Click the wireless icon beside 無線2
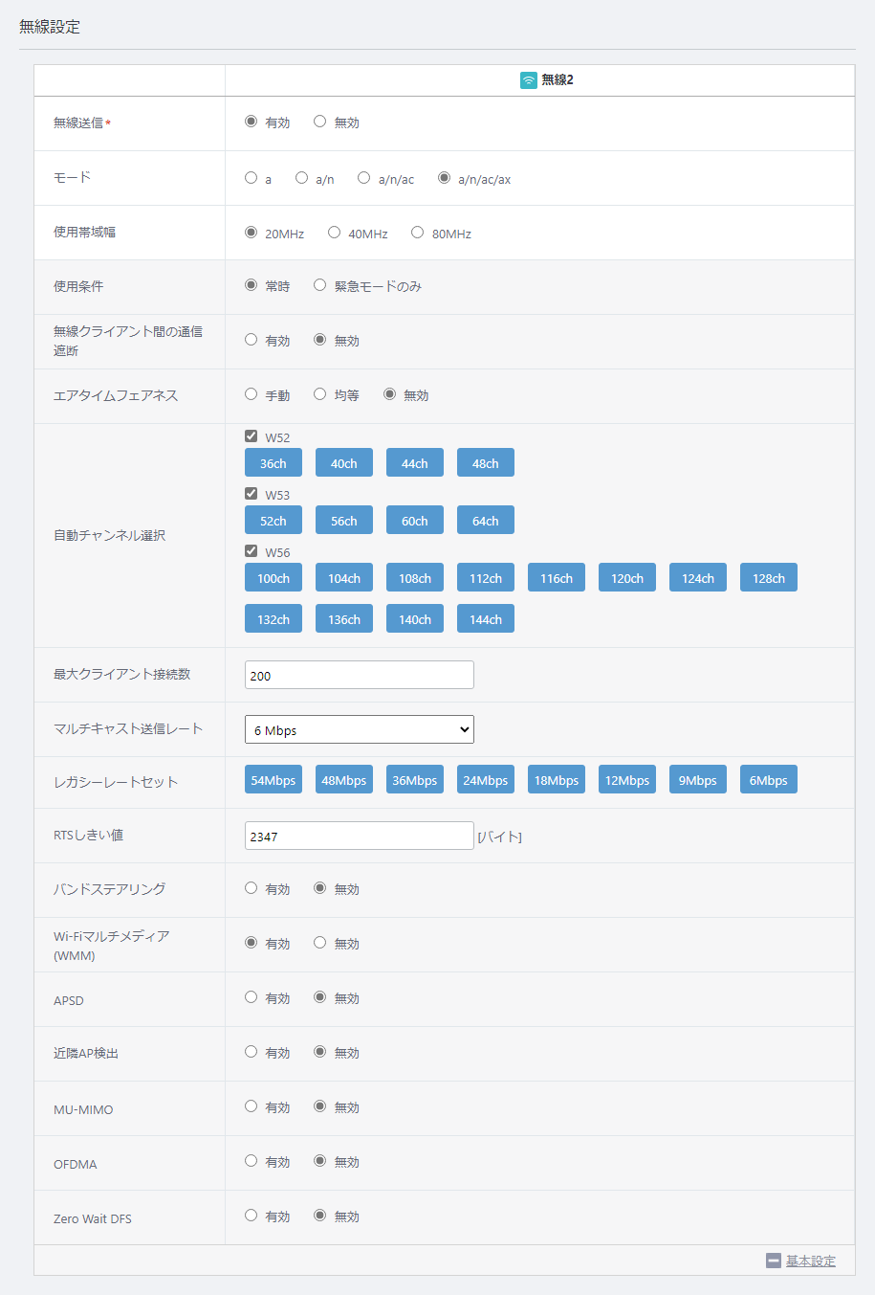This screenshot has width=875, height=1295. pyautogui.click(x=528, y=80)
